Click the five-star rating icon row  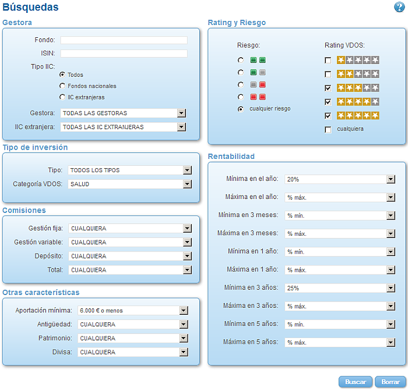click(x=358, y=115)
